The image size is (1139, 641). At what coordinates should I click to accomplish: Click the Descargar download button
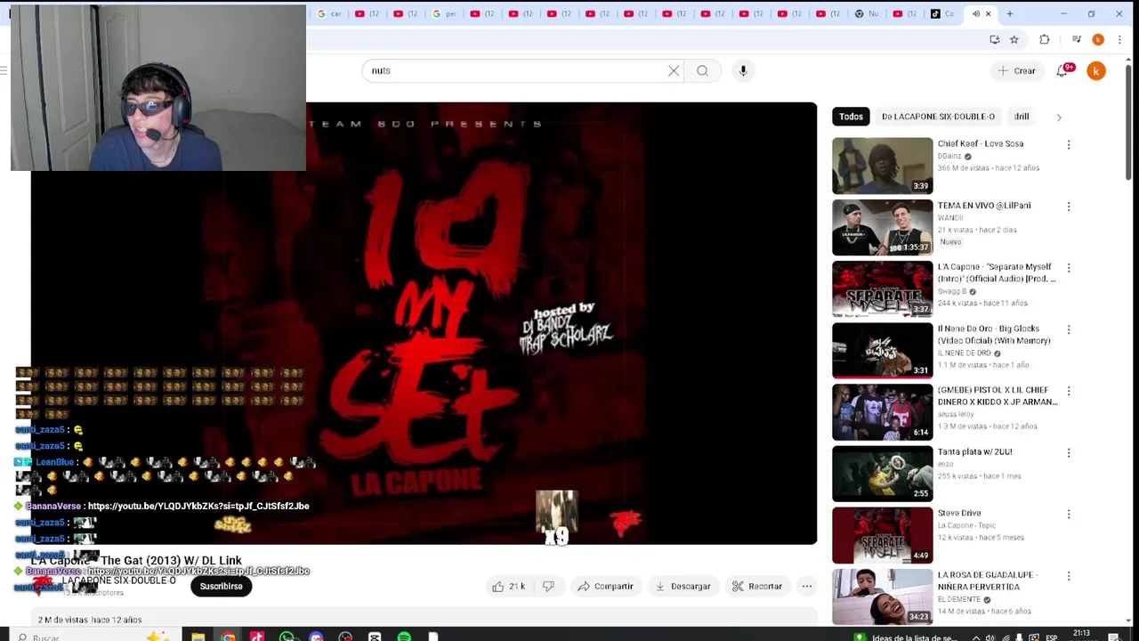(x=683, y=587)
